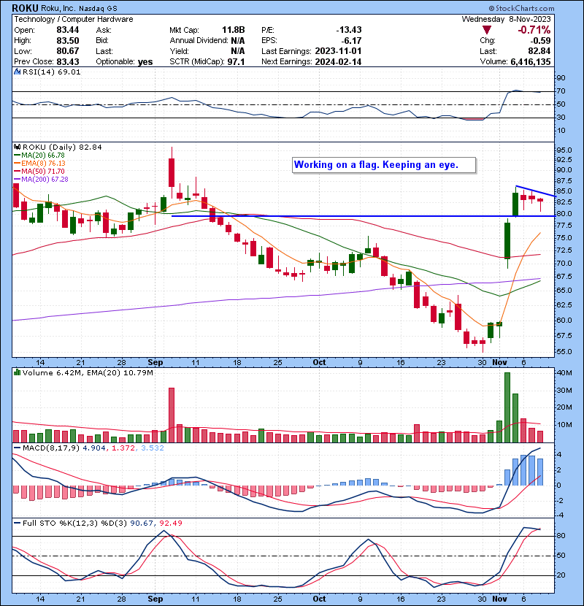Click the Nasdaq GS exchange label
Viewport: 584px width, 606px height.
98,9
